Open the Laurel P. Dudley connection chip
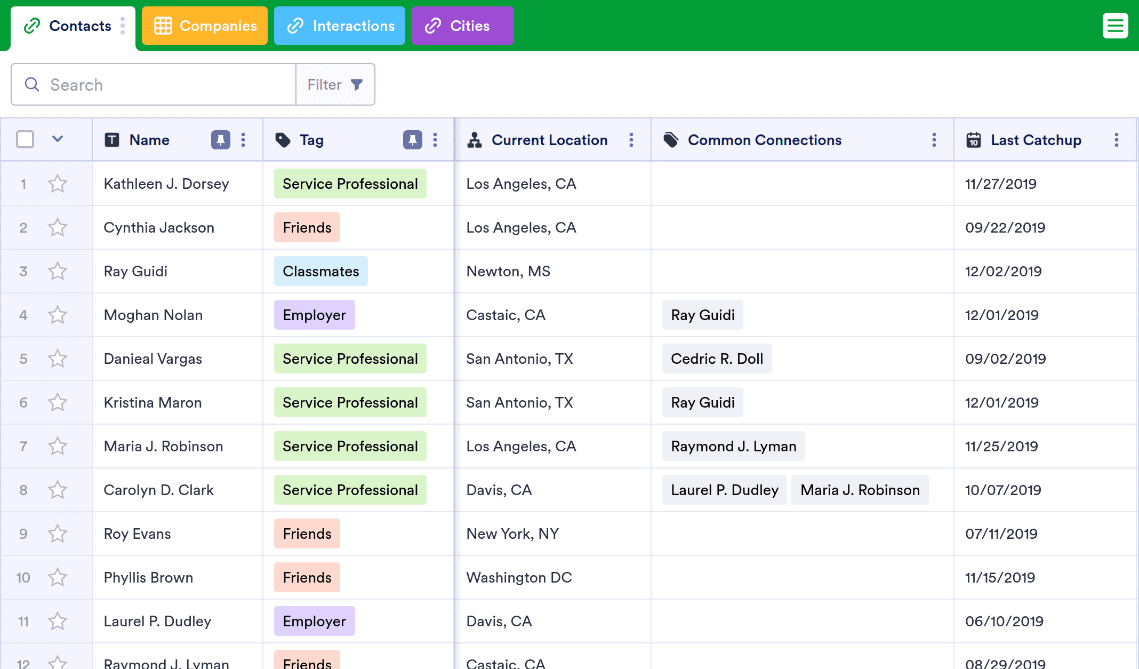This screenshot has height=669, width=1139. pos(725,490)
